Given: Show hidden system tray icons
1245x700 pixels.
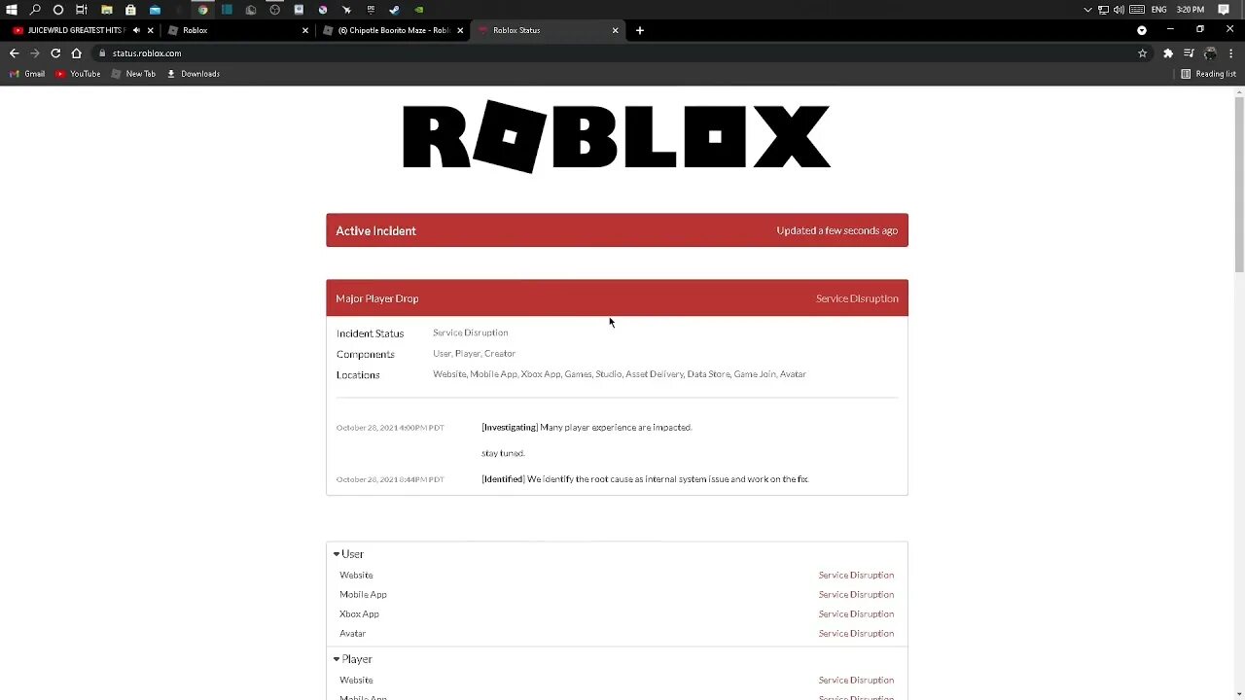Looking at the screenshot, I should coord(1087,10).
